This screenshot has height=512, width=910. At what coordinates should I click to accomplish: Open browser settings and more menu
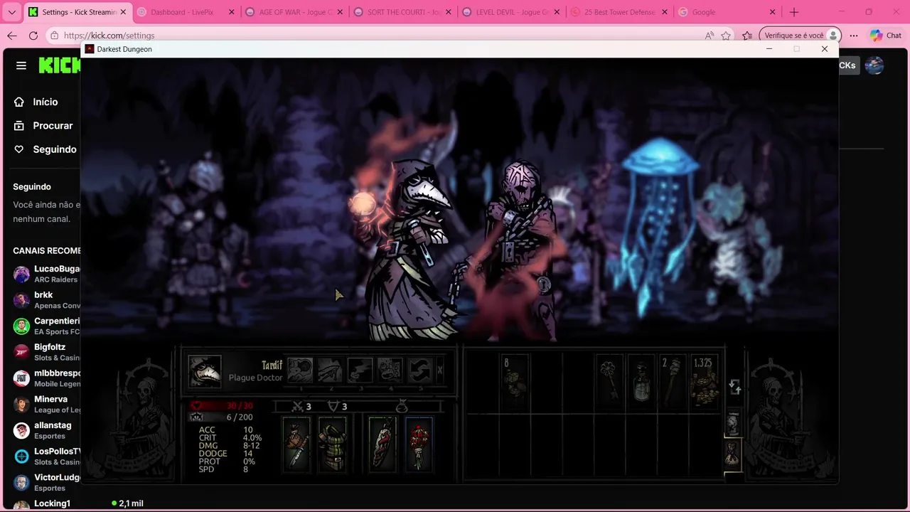(854, 36)
